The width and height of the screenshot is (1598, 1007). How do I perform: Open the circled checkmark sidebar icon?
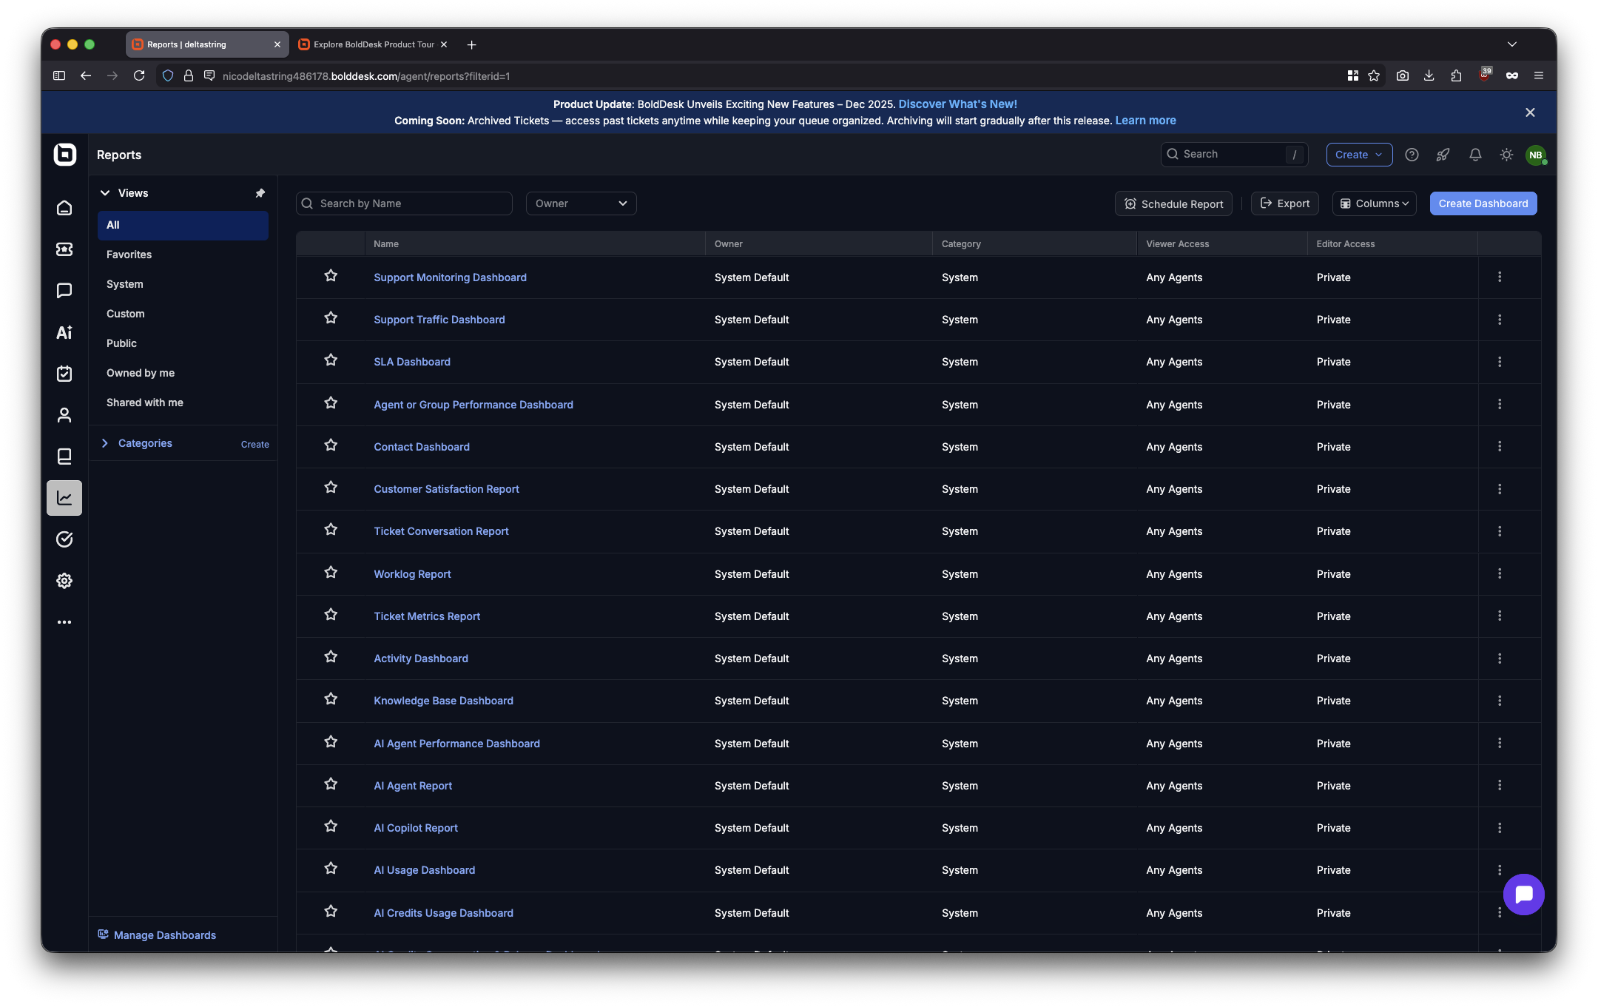click(64, 539)
